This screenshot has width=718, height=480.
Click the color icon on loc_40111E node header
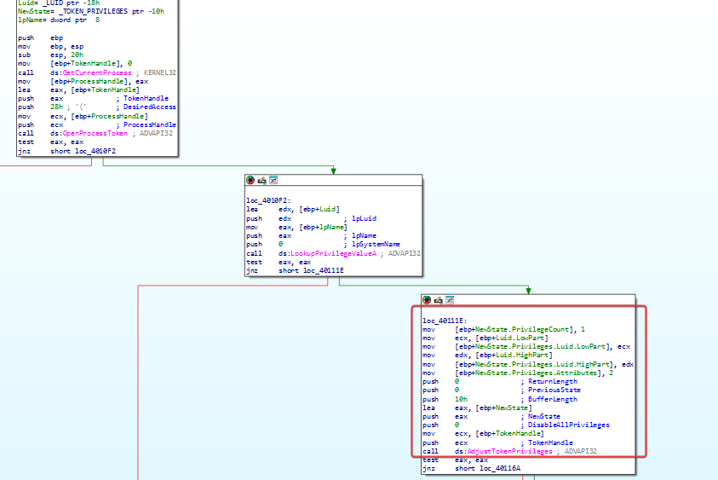[x=427, y=300]
